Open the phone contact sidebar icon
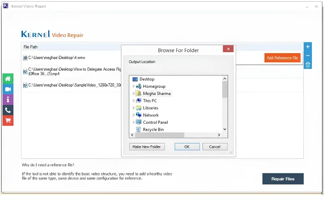The image size is (324, 202). coord(8,110)
